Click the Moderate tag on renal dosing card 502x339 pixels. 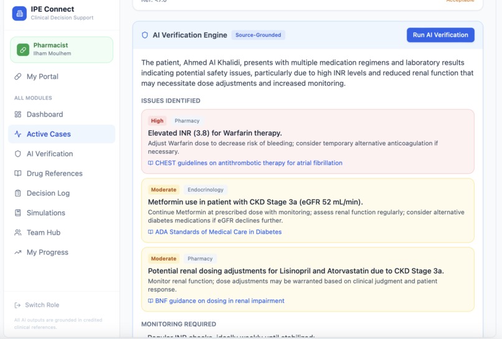pos(164,259)
